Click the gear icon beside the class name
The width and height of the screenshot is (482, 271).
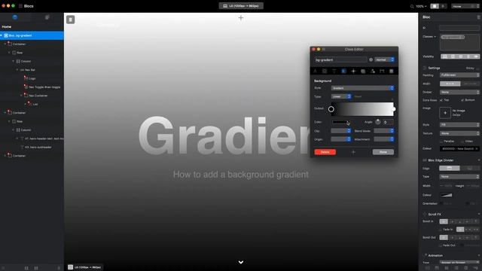[371, 60]
